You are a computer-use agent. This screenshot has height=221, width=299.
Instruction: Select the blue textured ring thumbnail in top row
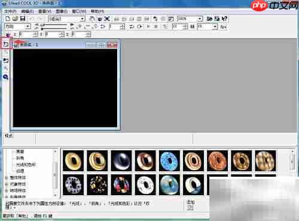click(x=169, y=161)
